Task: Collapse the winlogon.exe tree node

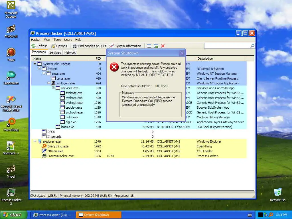Action: tap(48, 83)
